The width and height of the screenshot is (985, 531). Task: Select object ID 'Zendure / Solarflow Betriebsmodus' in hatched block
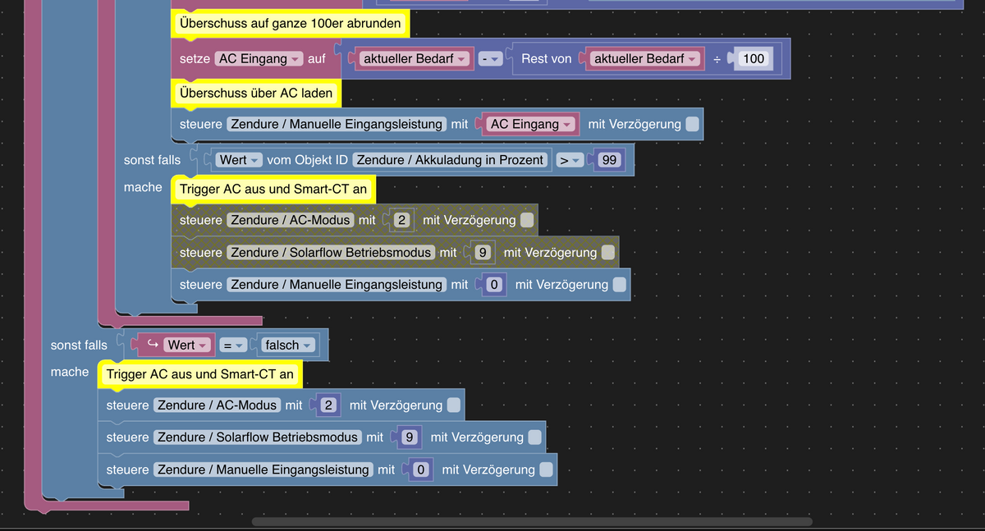pos(331,252)
